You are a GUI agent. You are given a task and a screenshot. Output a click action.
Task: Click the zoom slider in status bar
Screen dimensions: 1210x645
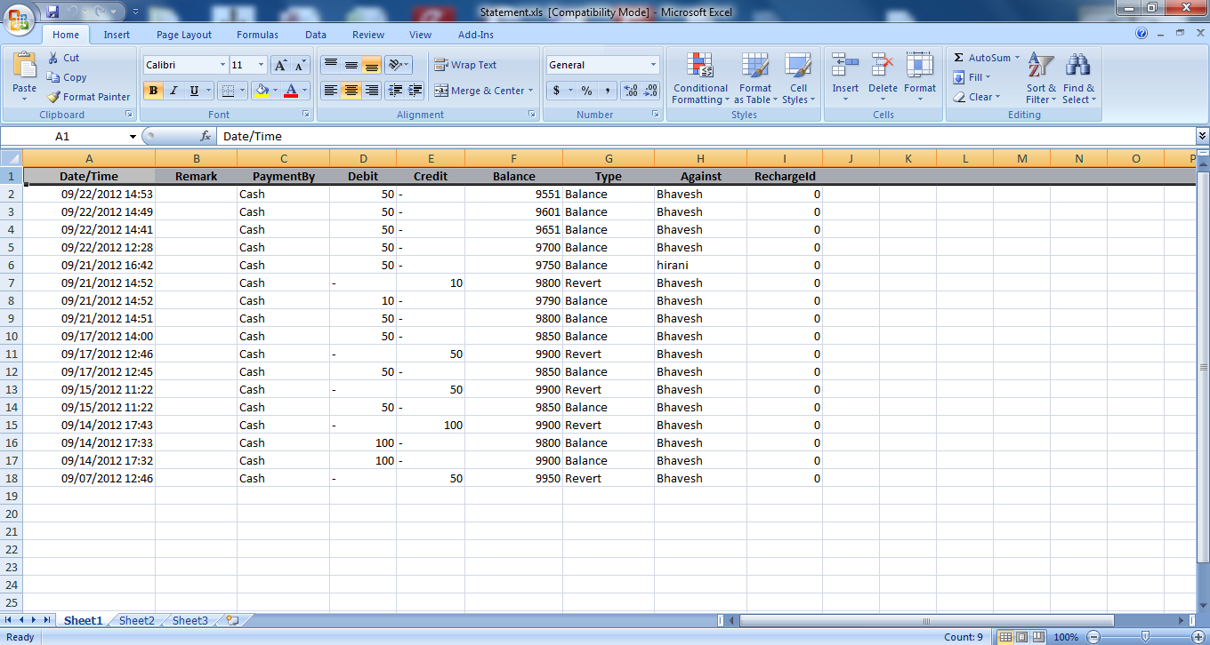(1146, 637)
